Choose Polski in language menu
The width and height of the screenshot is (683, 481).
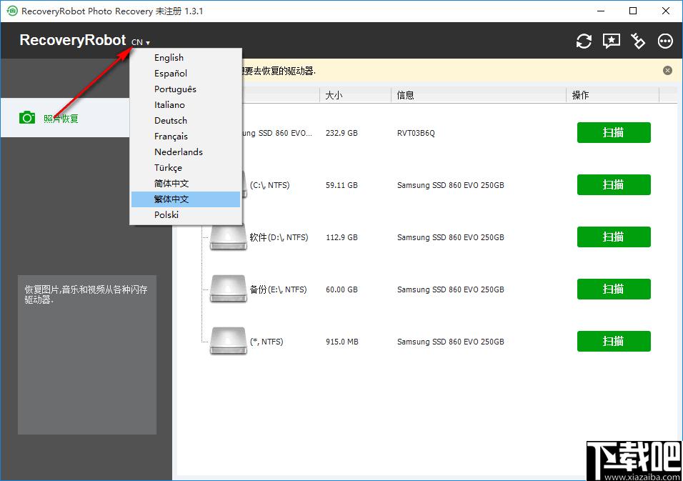coord(186,215)
